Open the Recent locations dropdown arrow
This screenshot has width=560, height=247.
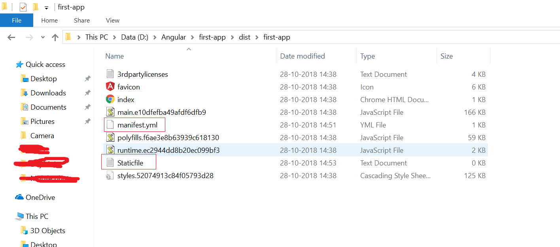pos(43,37)
